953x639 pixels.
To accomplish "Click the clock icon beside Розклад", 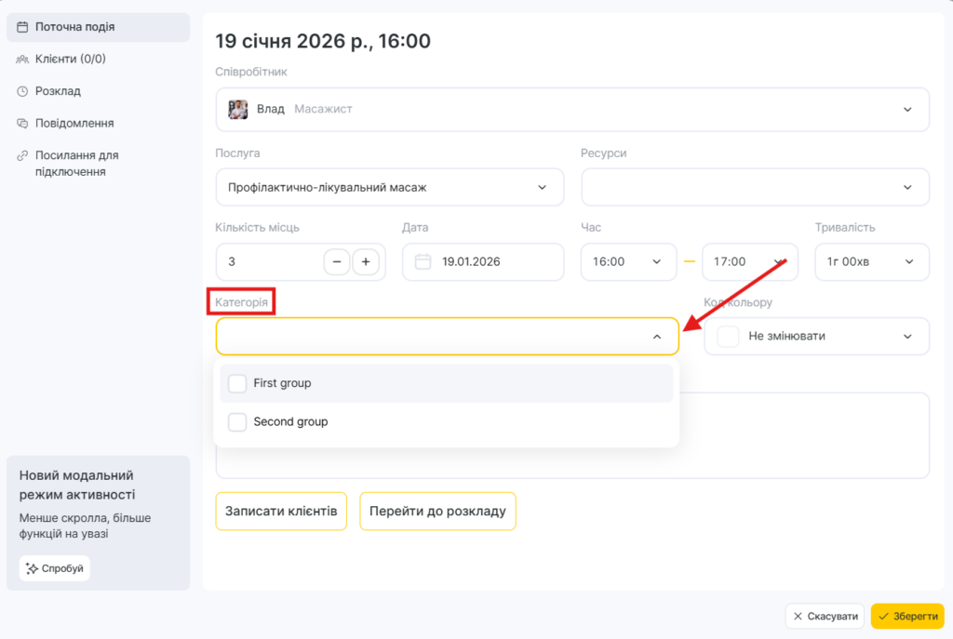I will click(22, 91).
